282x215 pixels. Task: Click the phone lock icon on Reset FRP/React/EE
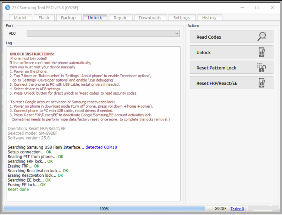[262, 83]
